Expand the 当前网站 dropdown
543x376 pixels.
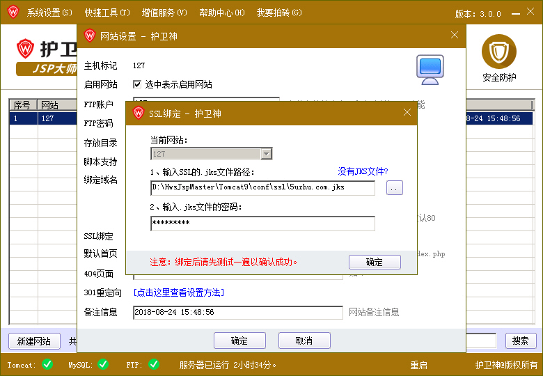266,154
